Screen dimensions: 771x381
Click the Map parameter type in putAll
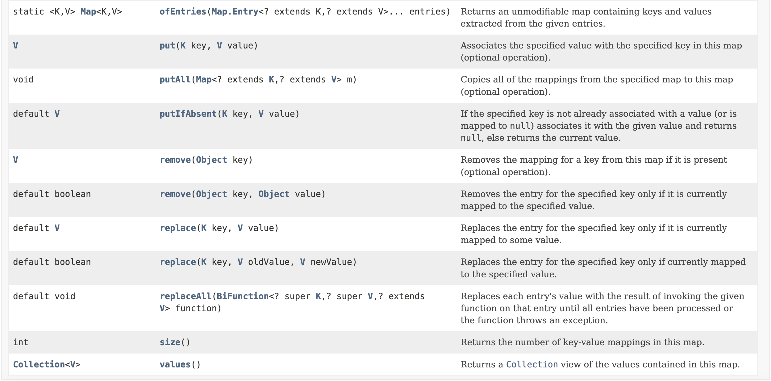204,80
